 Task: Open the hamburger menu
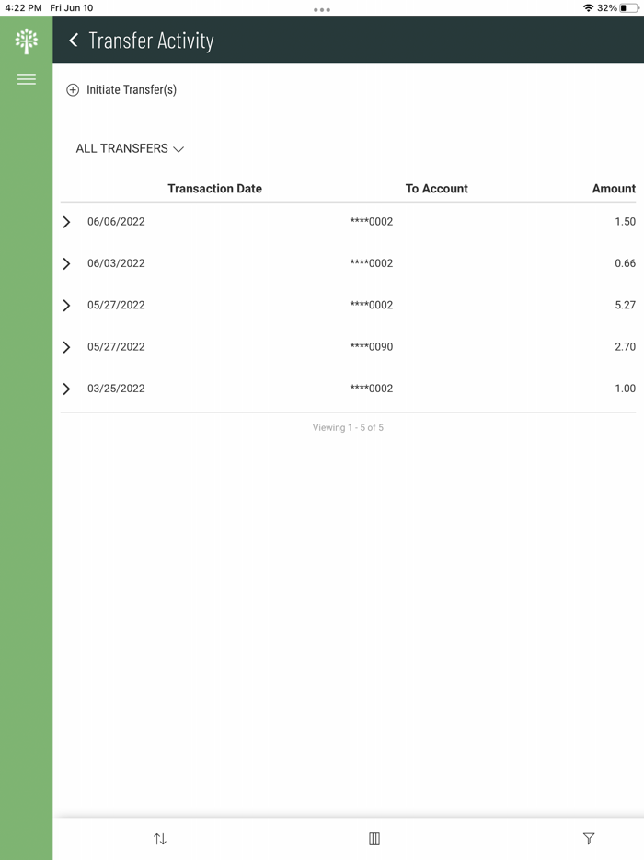click(x=27, y=79)
